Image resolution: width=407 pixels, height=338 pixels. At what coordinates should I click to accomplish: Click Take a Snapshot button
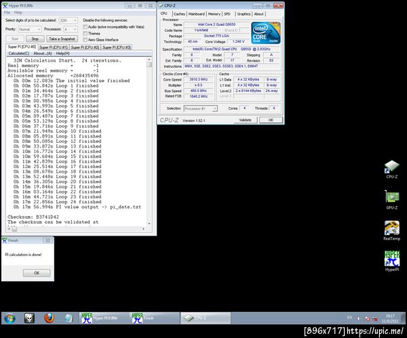point(62,39)
